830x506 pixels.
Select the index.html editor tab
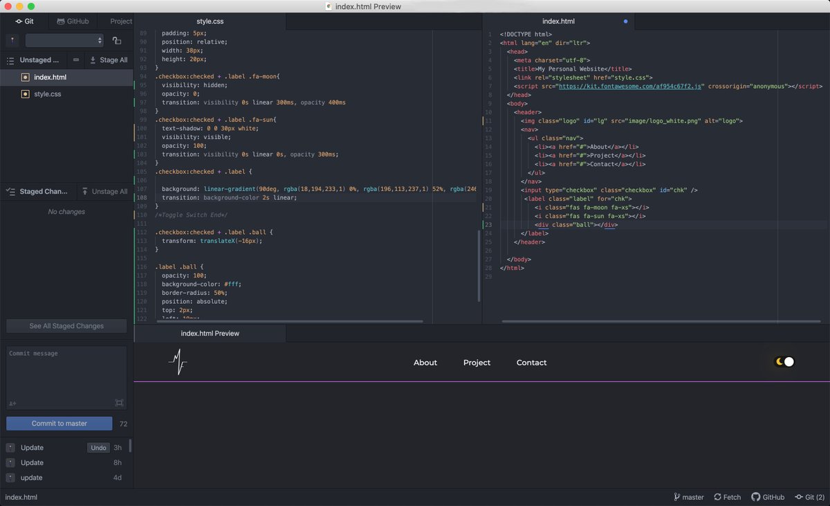(x=558, y=21)
